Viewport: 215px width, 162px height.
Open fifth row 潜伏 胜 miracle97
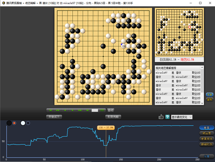point(178,90)
